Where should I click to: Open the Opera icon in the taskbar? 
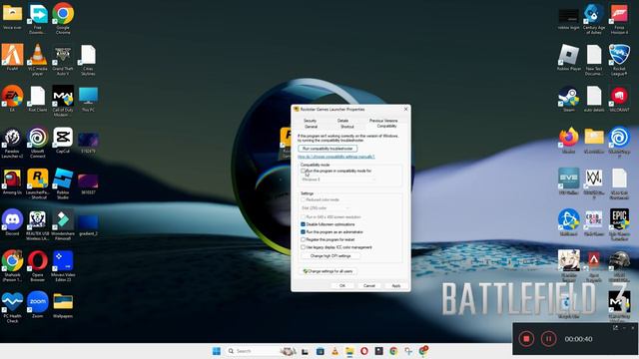363,351
